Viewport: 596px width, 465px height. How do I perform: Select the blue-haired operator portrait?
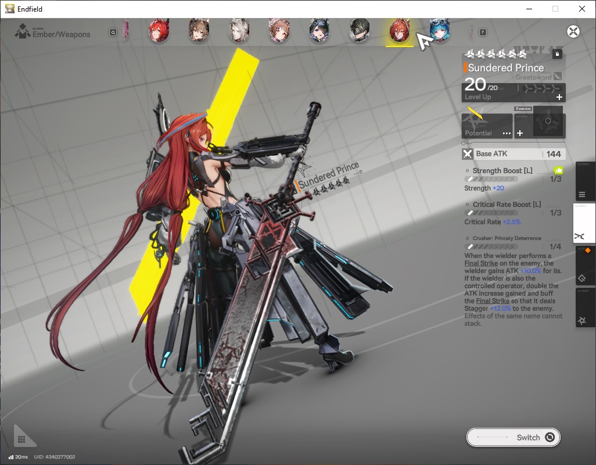point(439,31)
